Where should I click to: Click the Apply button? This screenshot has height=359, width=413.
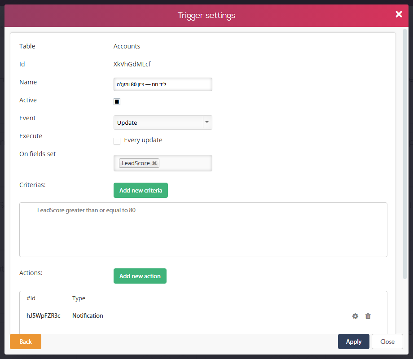353,341
